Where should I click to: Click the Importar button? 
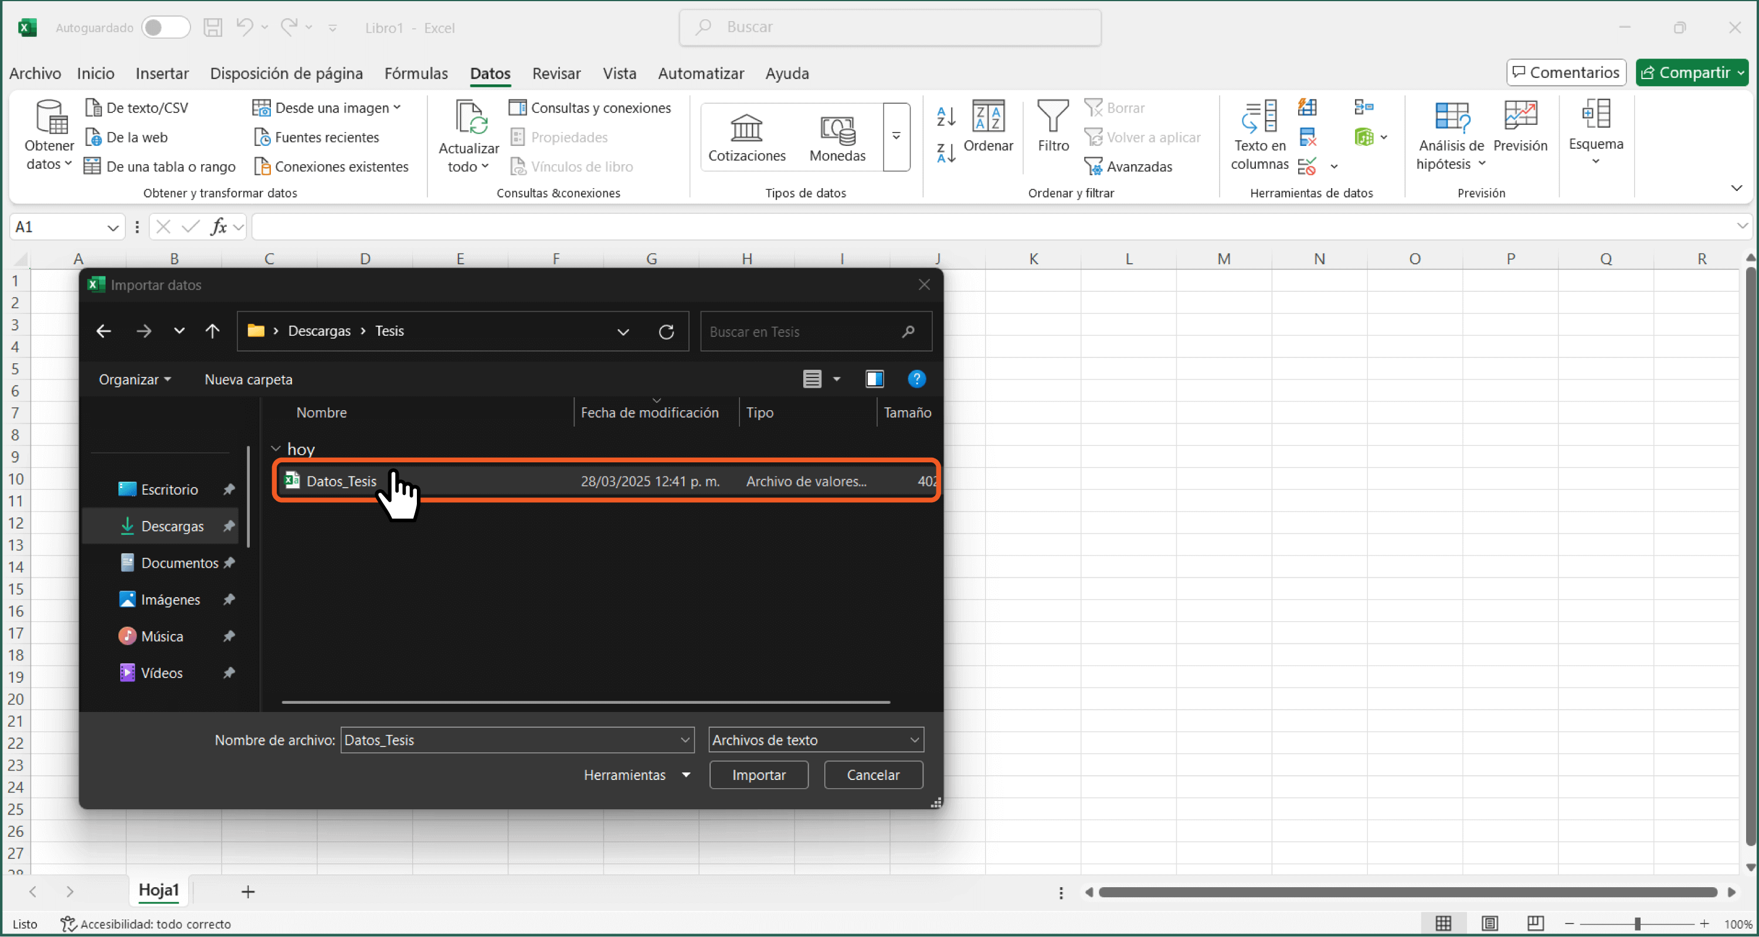(759, 775)
